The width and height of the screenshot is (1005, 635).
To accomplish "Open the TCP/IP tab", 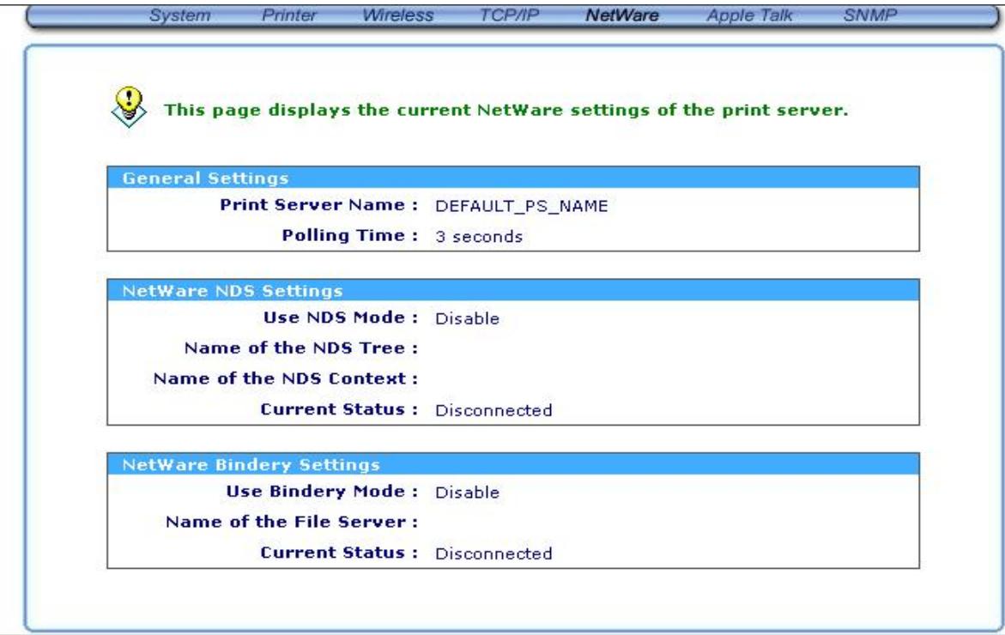I will click(510, 15).
